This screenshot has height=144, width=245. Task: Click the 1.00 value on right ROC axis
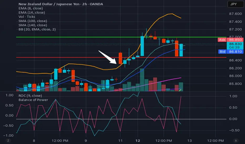coord(233,96)
